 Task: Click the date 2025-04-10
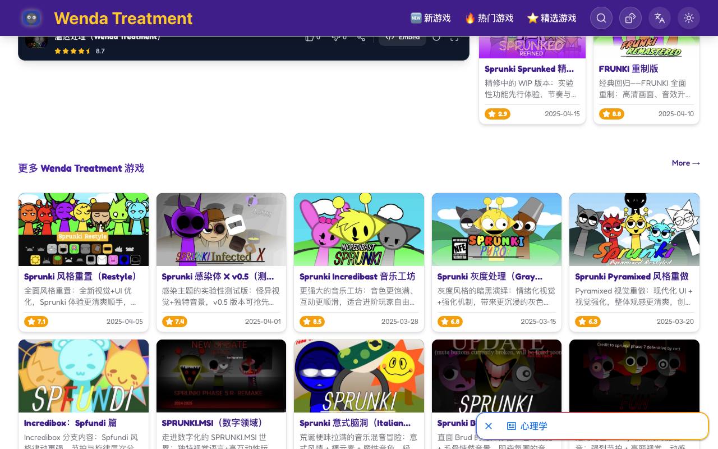coord(676,114)
